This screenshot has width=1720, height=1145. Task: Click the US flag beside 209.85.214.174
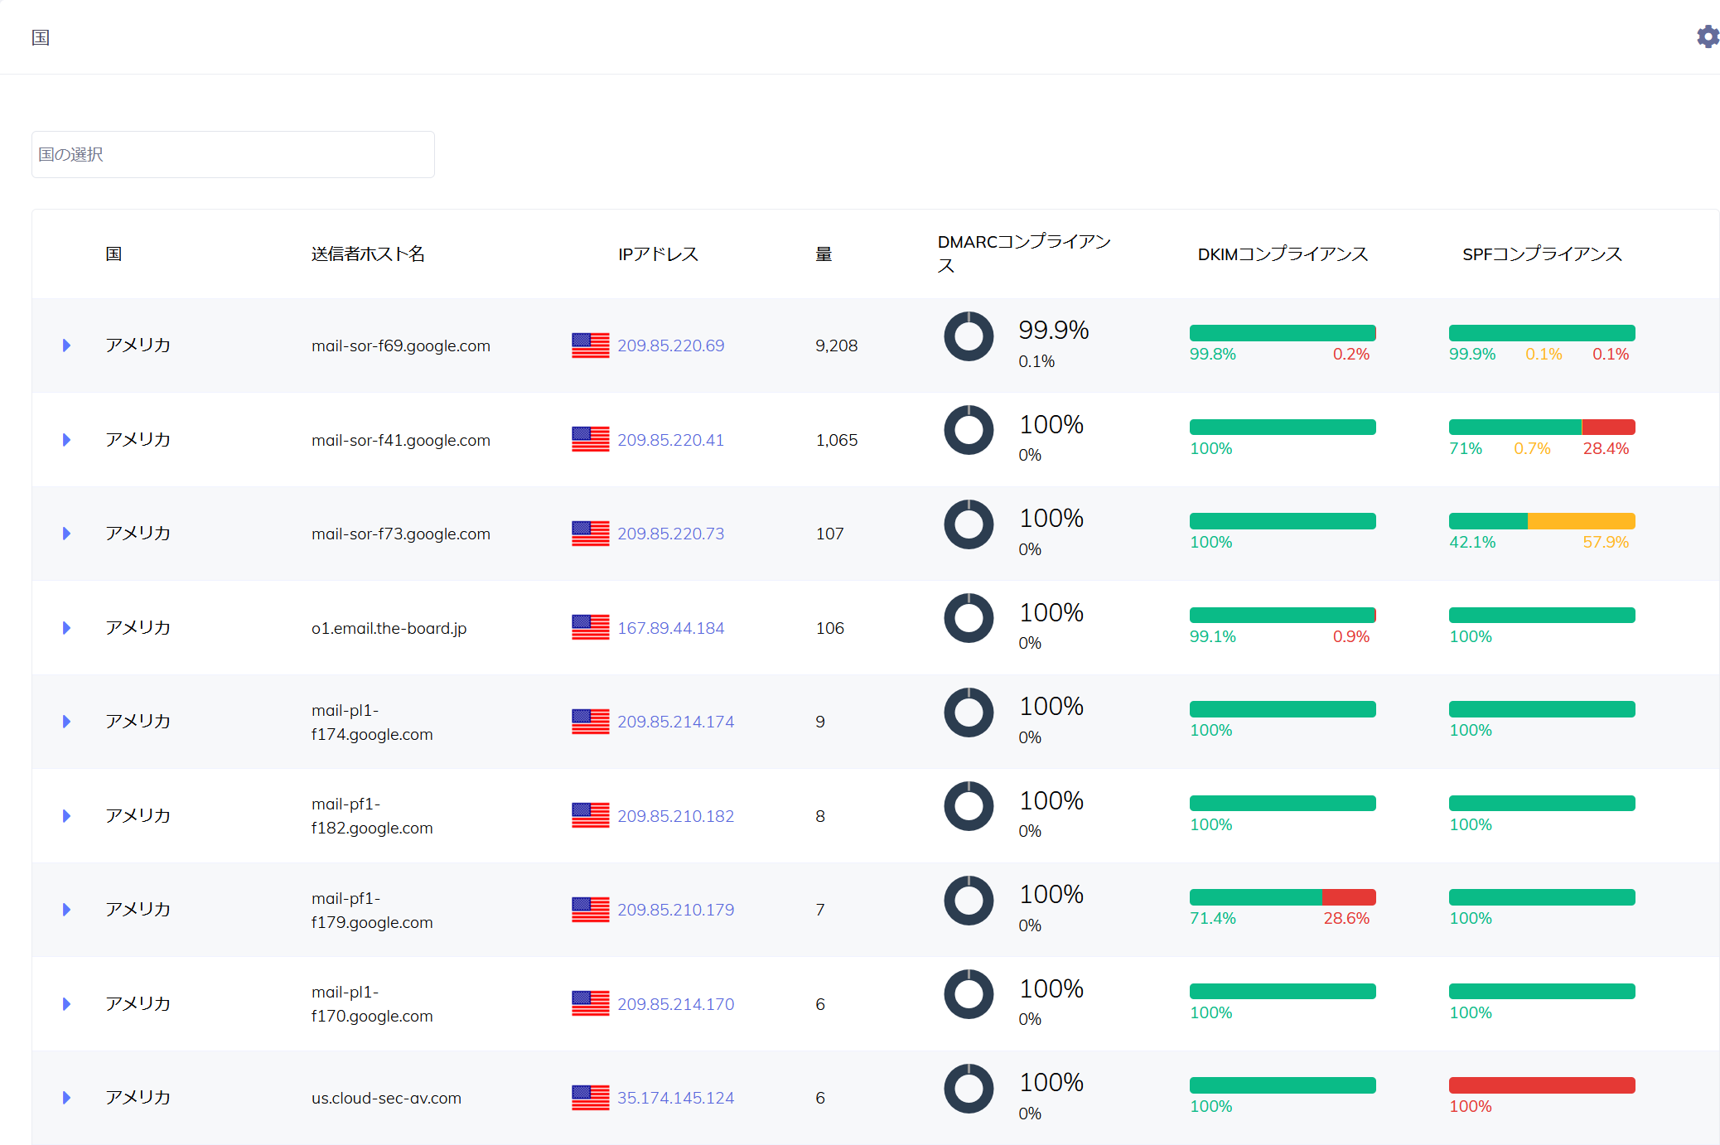(x=591, y=722)
